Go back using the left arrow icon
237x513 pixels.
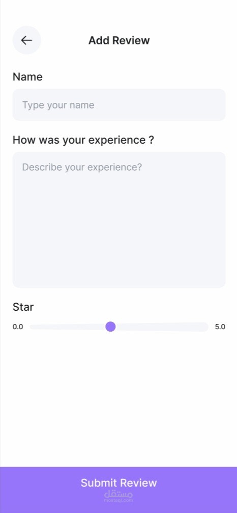[26, 40]
